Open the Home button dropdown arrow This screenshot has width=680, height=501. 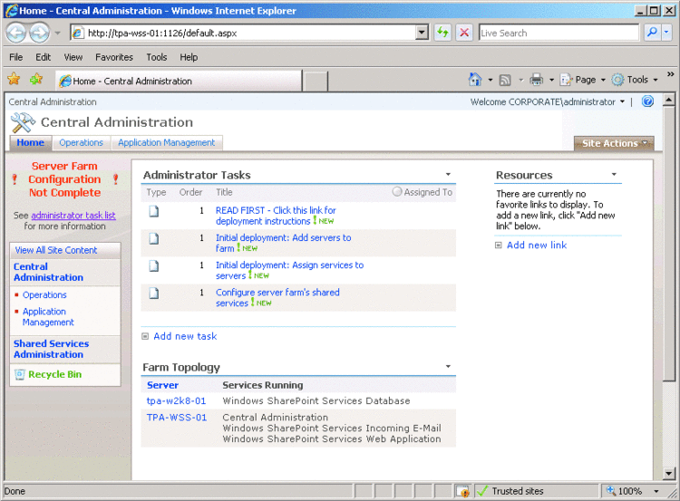pyautogui.click(x=490, y=80)
